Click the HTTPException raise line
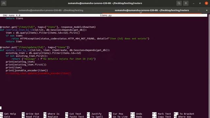This screenshot has height=118, width=210. tap(80, 39)
